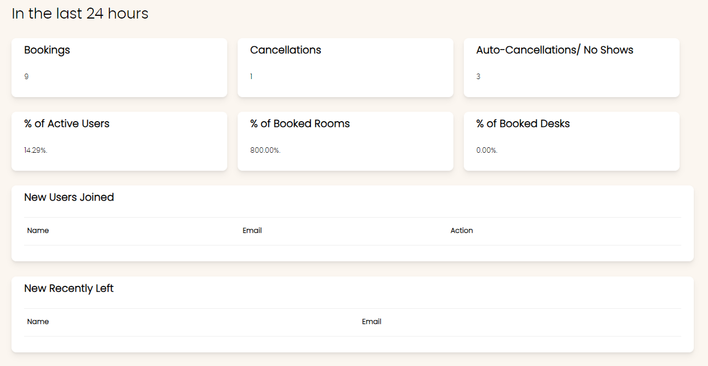Open the Auto-Cancellations/ No Shows card
Screen dimensions: 708x366
click(x=571, y=68)
